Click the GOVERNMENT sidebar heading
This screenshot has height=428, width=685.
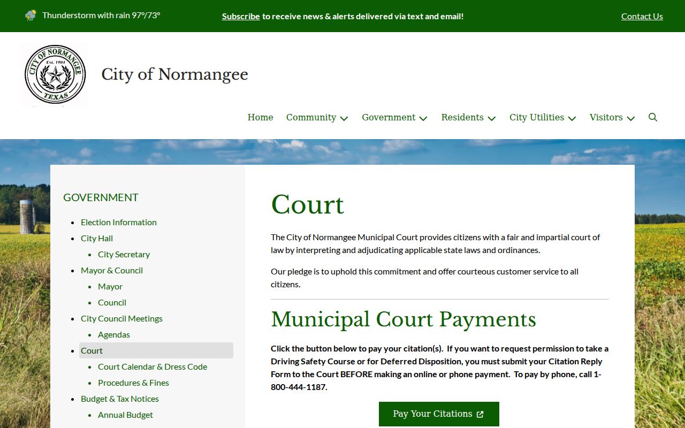(101, 197)
